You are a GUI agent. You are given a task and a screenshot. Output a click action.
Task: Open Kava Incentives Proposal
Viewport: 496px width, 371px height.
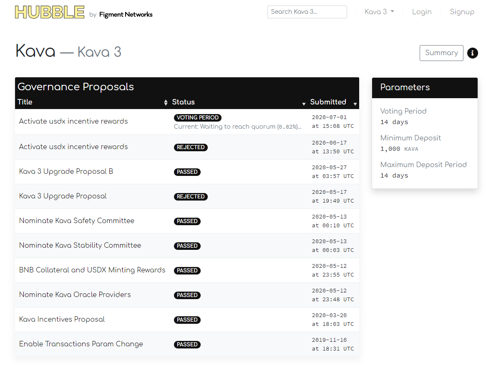click(62, 319)
